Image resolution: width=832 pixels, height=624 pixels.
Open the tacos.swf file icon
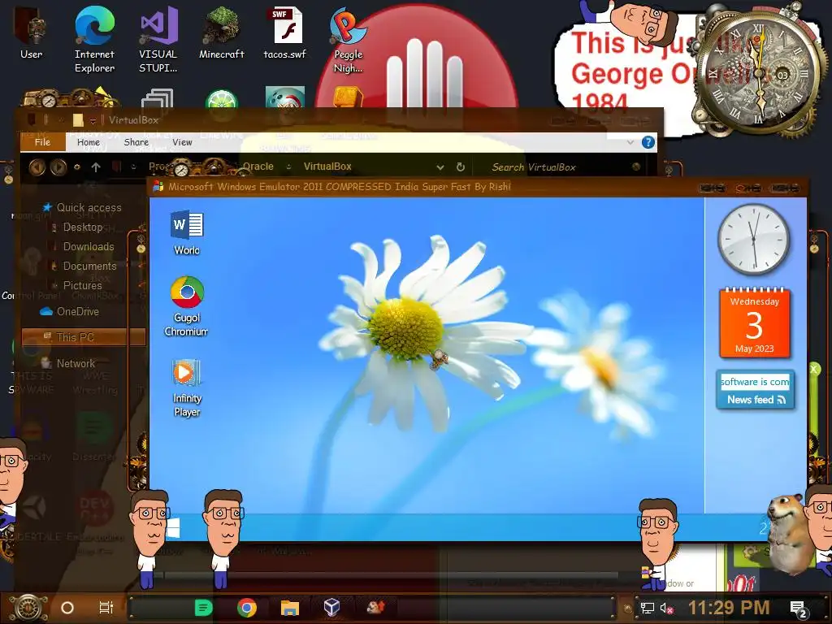(285, 33)
